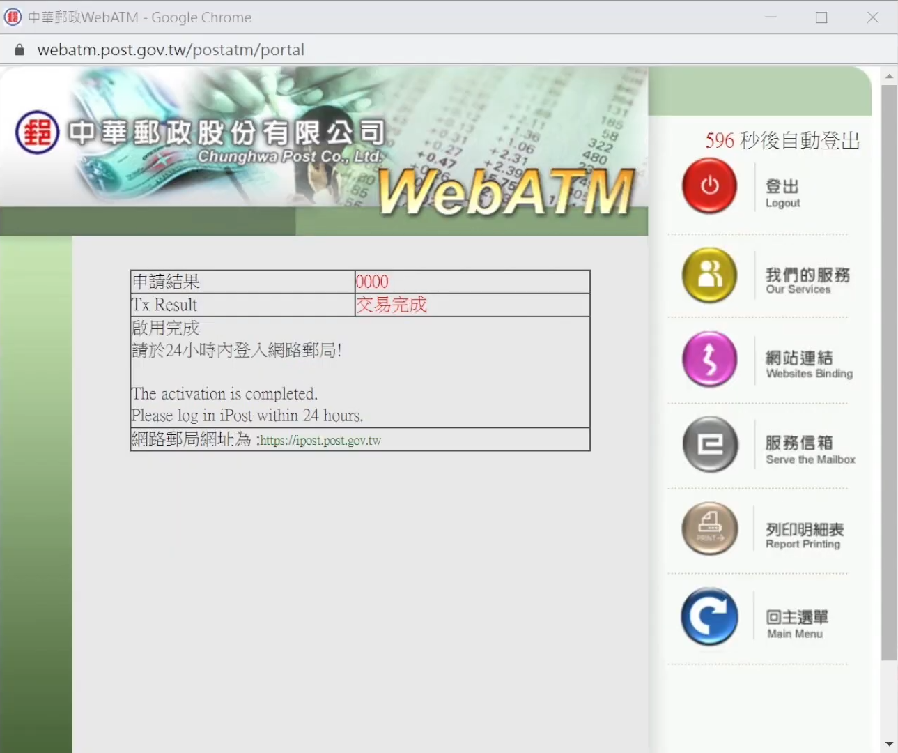Select 服務信箱 Serve the Mailbox label

tap(810, 450)
